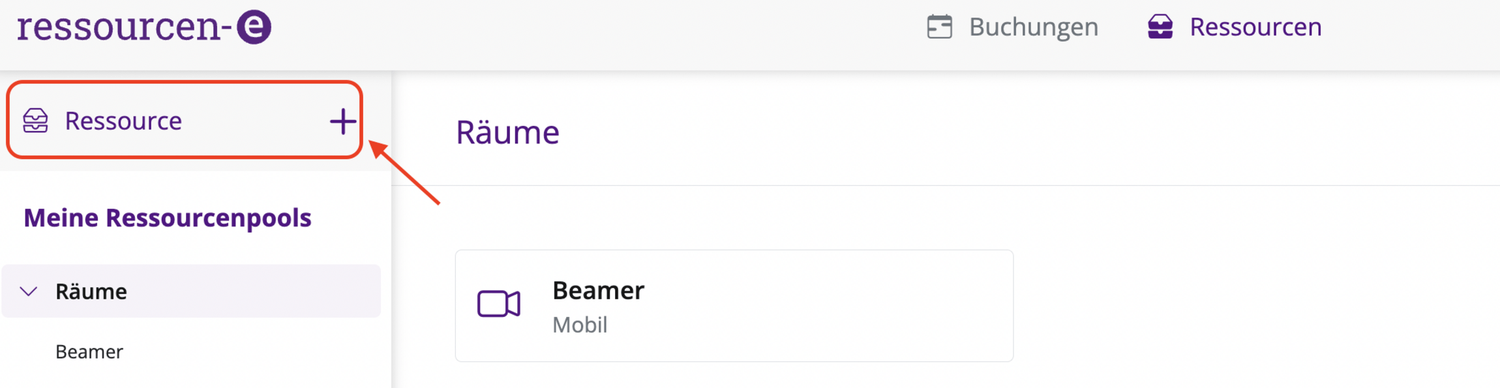Click the video camera icon on the Beamer card
This screenshot has width=1500, height=388.
(x=498, y=304)
